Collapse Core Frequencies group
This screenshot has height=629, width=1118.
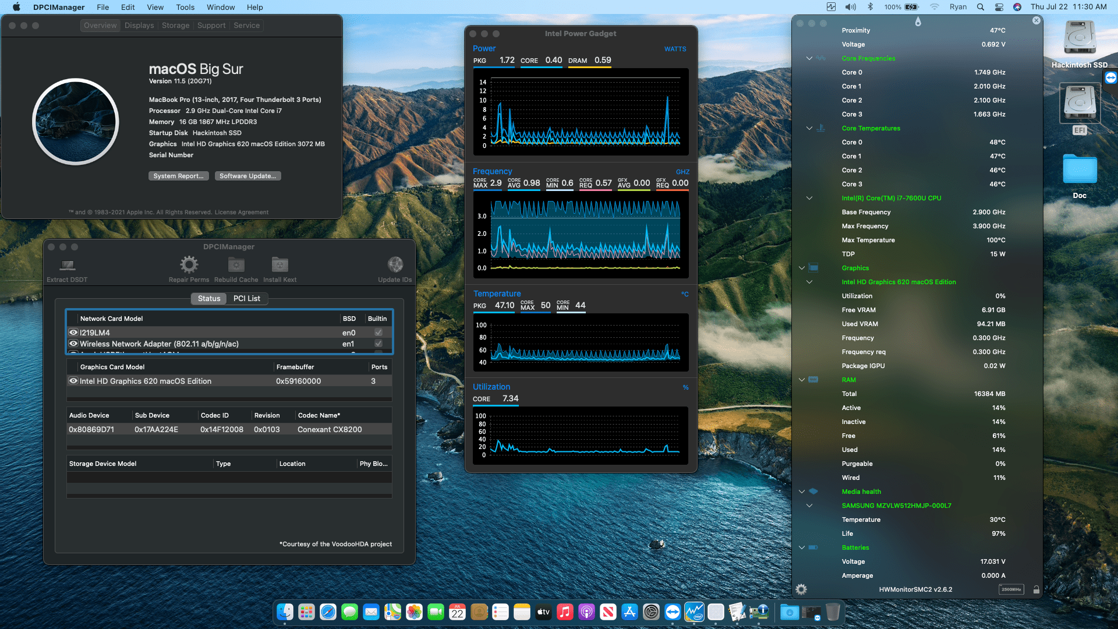click(x=809, y=58)
